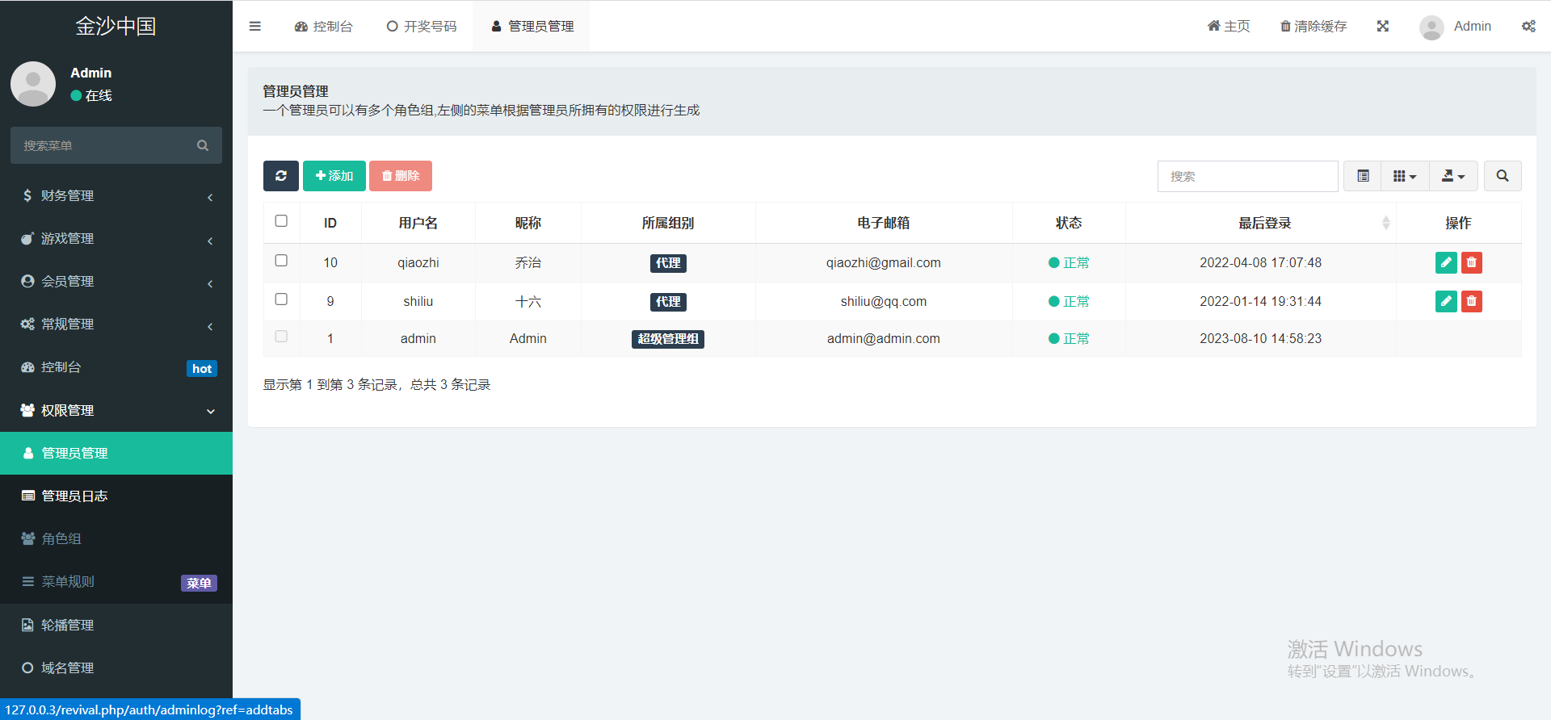Open the export data dropdown
This screenshot has height=720, width=1551.
1453,176
